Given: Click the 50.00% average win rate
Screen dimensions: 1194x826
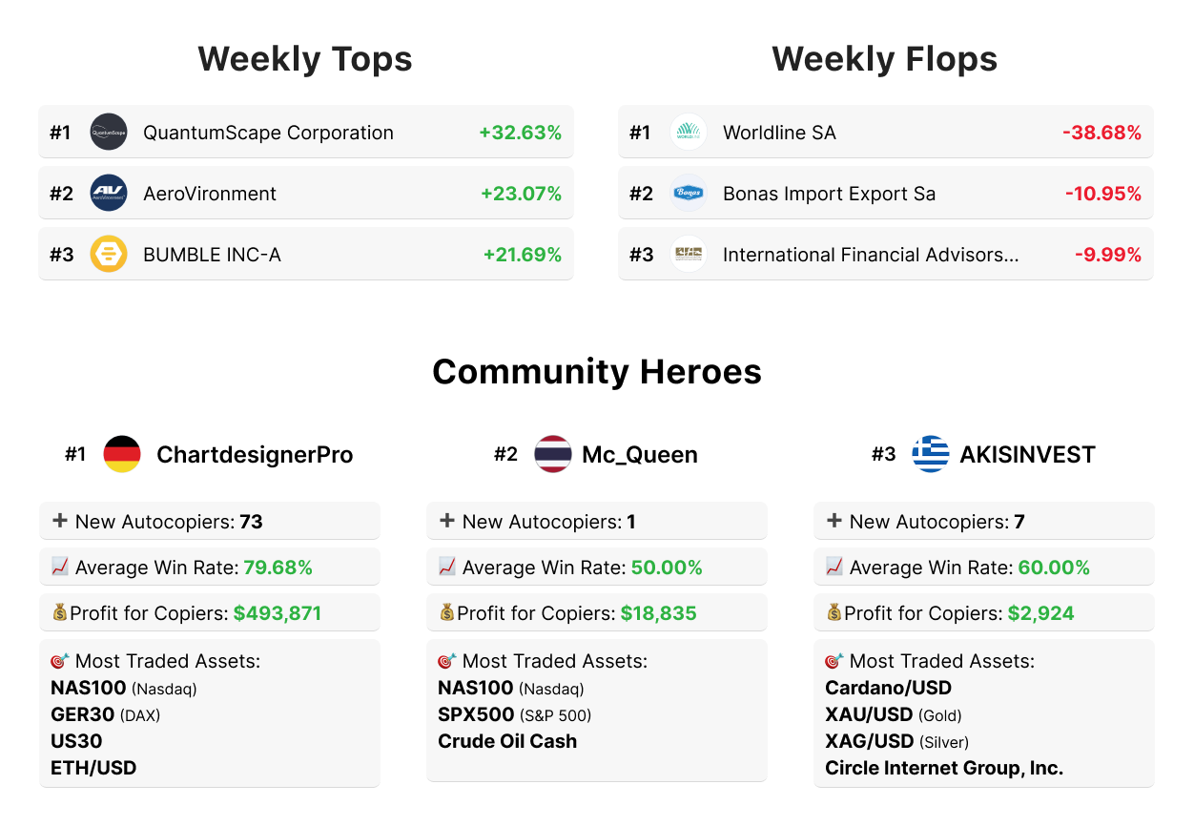Looking at the screenshot, I should point(667,568).
